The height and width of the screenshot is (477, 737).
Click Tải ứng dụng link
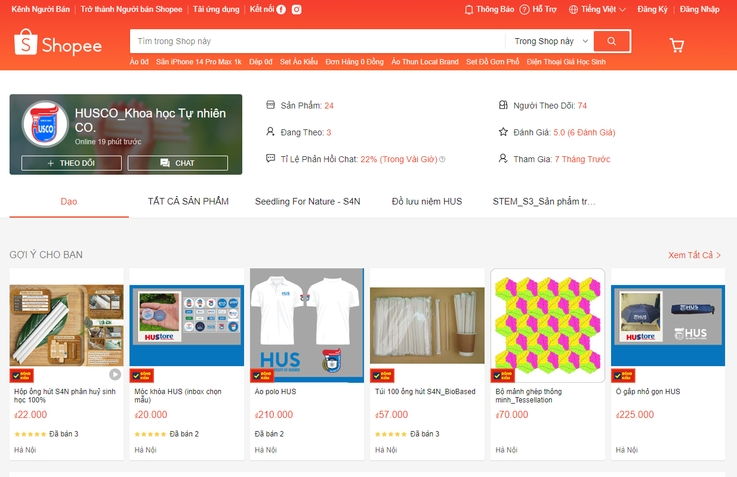pyautogui.click(x=216, y=10)
